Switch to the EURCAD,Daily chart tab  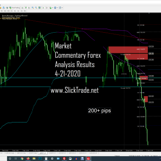10,153
